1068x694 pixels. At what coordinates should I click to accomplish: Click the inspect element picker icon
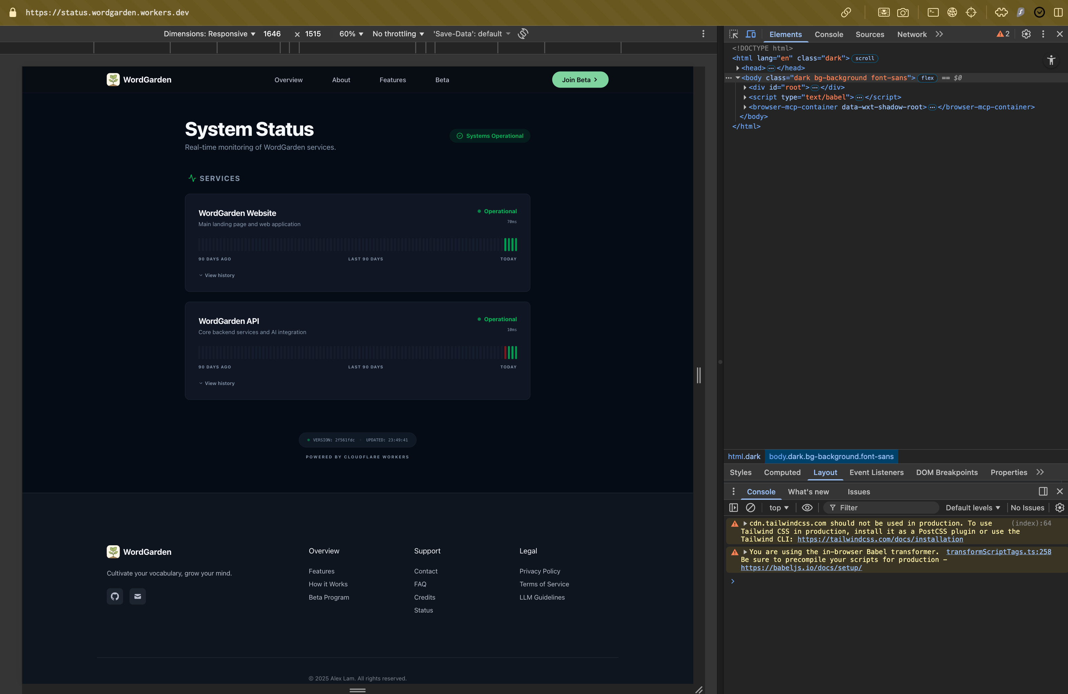click(734, 34)
